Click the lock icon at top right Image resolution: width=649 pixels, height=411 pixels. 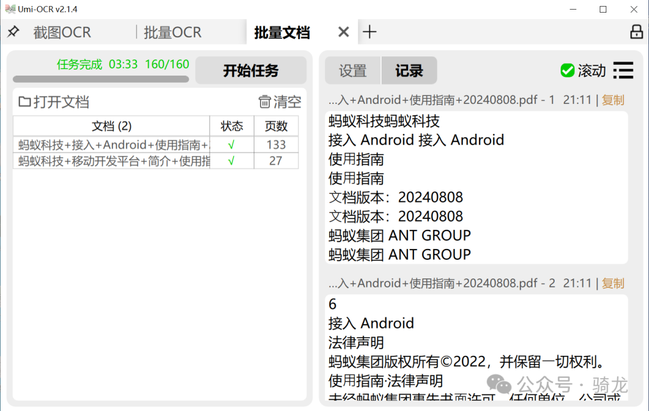tap(636, 32)
